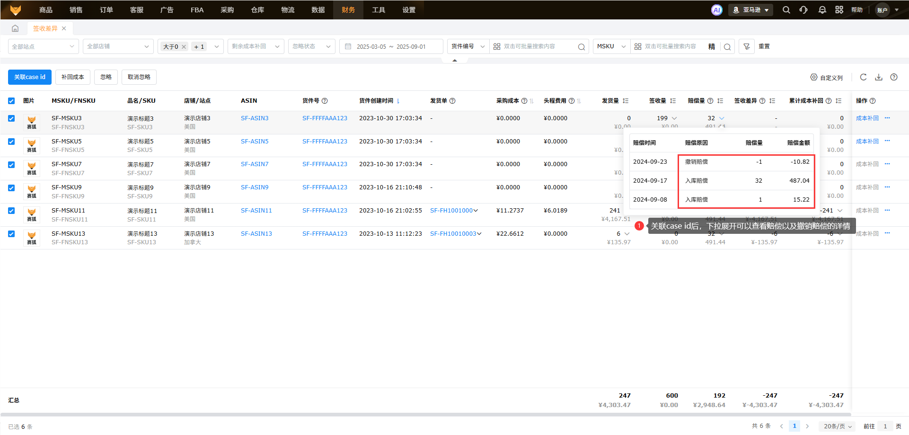Image resolution: width=909 pixels, height=435 pixels.
Task: Open the customer support headset icon
Action: pos(803,10)
